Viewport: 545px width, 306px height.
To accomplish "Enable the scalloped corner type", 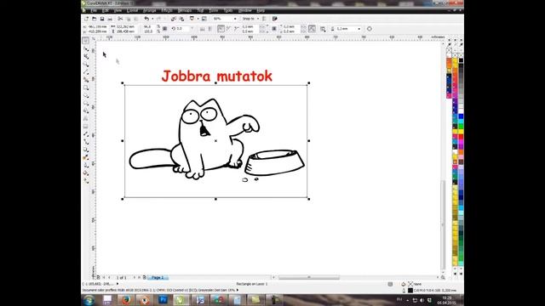I will 229,29.
